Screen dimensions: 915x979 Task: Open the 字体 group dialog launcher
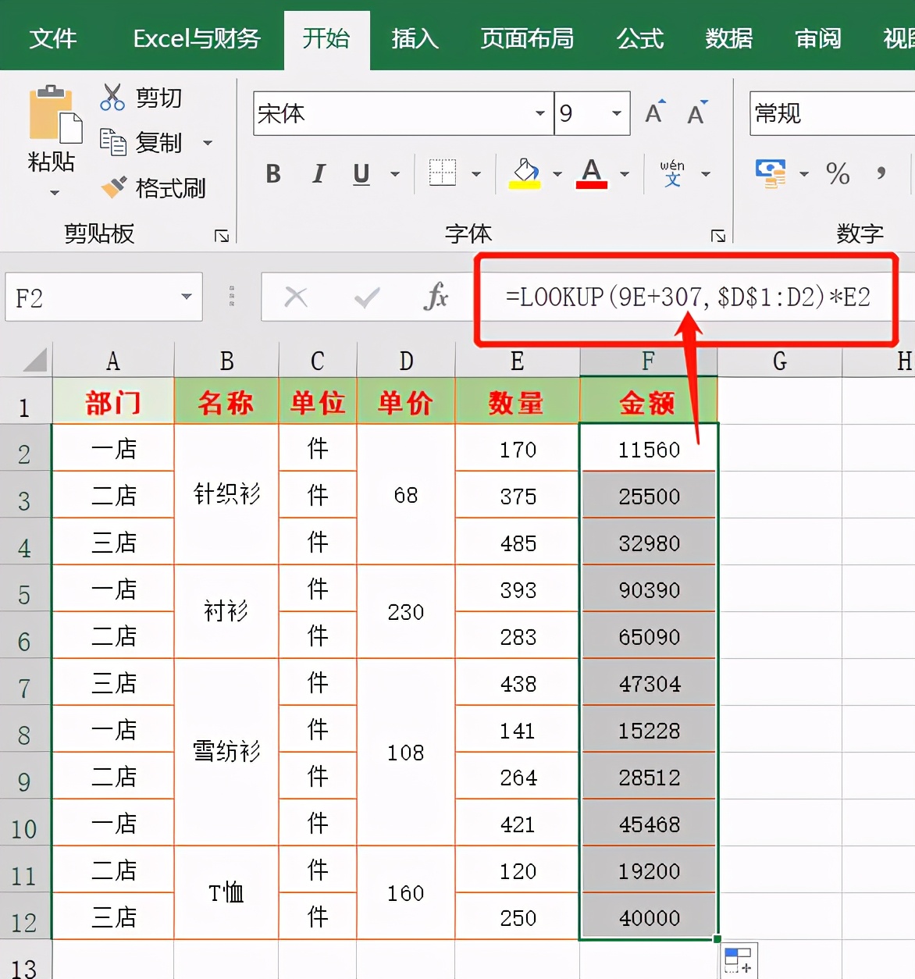click(x=717, y=234)
